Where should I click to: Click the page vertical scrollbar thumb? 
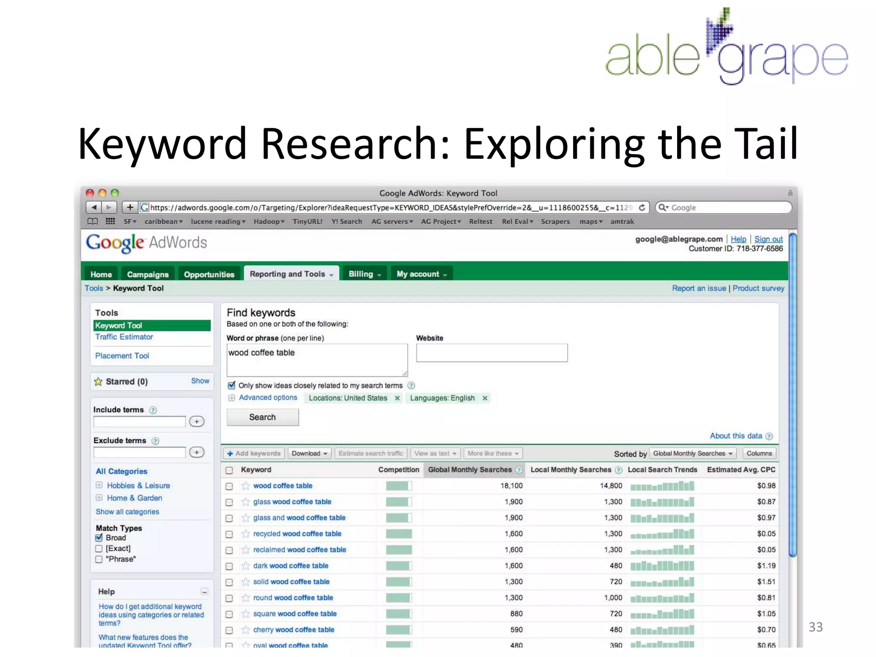(x=793, y=394)
